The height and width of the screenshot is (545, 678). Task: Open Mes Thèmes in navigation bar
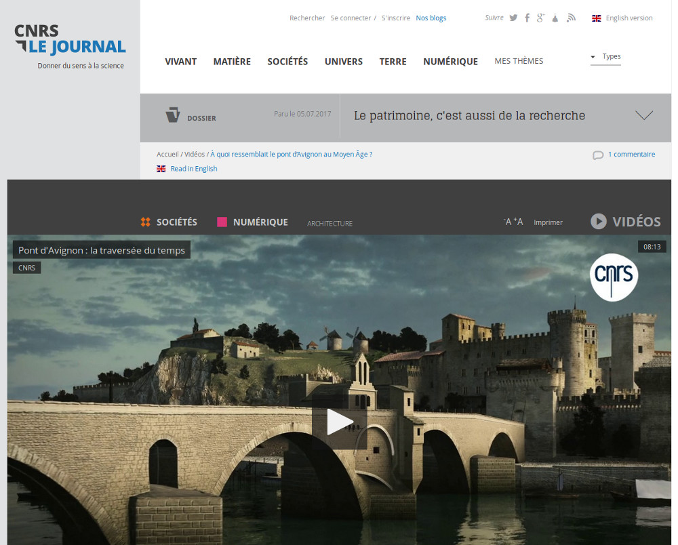point(519,61)
